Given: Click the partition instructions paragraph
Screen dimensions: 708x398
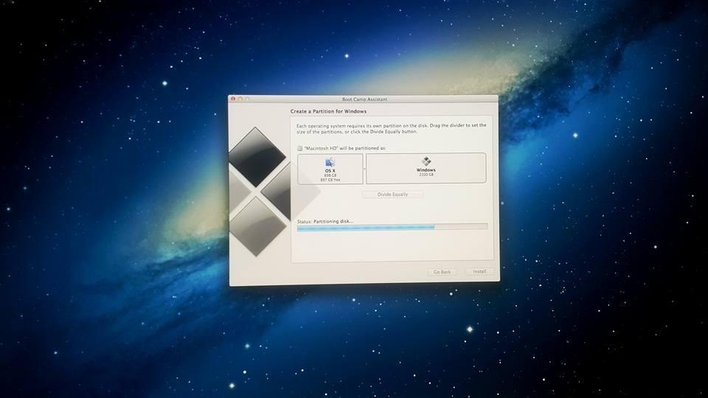Looking at the screenshot, I should [x=392, y=128].
